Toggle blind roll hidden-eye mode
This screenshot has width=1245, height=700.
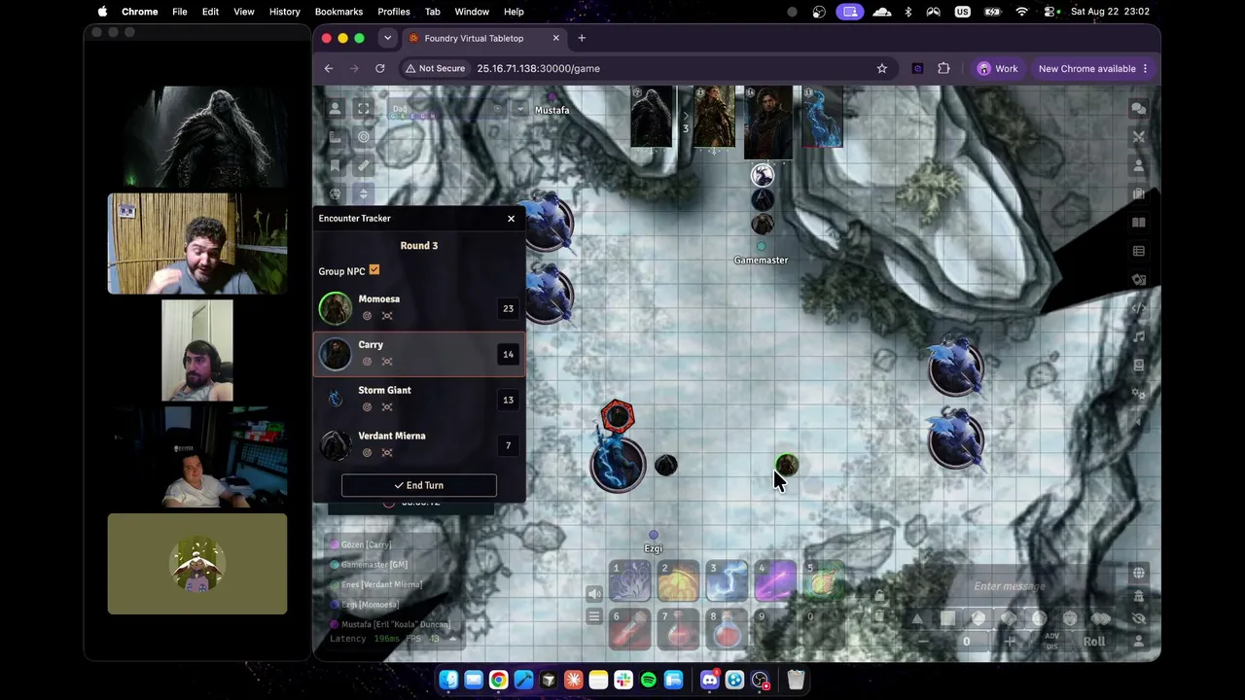pyautogui.click(x=1138, y=618)
